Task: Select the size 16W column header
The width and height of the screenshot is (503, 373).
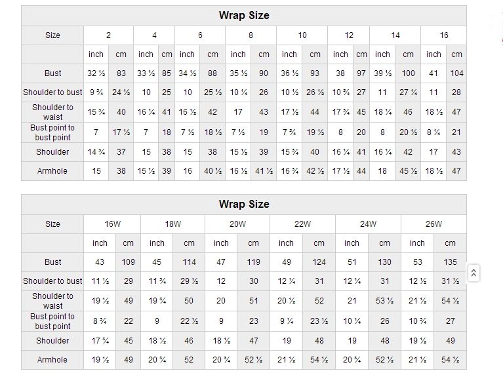Action: 112,224
